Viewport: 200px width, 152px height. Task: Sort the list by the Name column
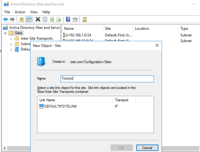tap(82, 28)
